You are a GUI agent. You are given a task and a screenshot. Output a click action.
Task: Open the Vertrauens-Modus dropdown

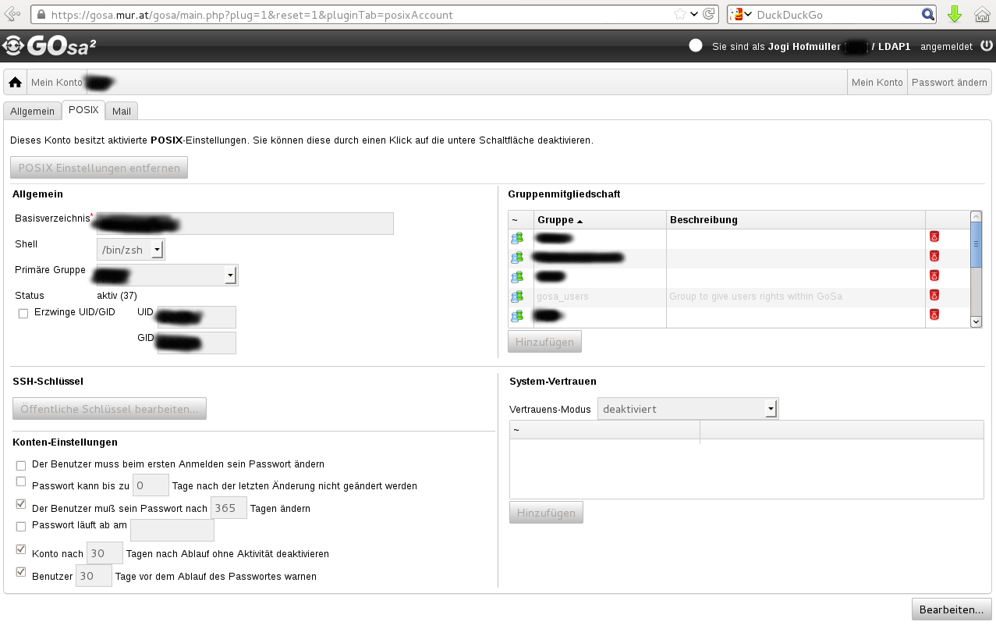771,409
